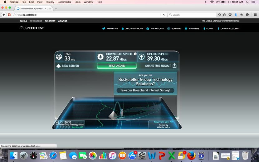Screen dimensions: 259x162
Task: Click the Firefox Hello chat icon
Action: pyautogui.click(x=247, y=15)
